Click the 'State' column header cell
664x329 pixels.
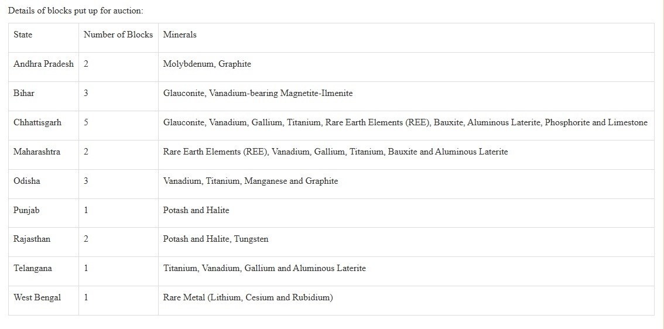43,37
